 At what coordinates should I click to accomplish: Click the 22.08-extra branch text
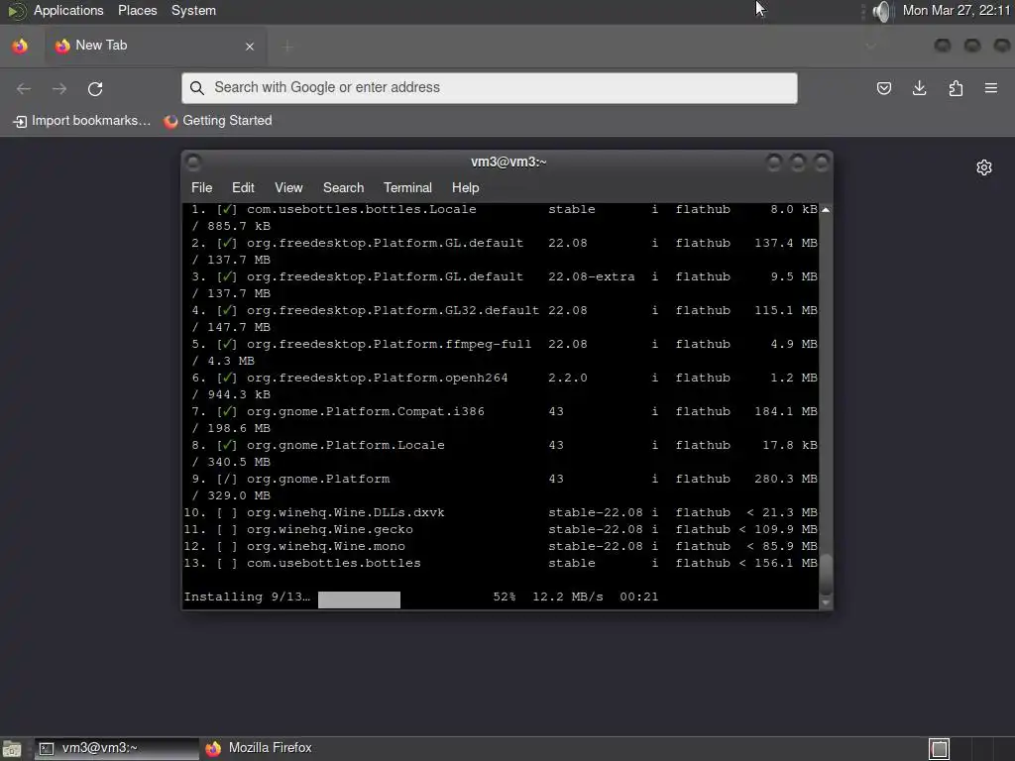point(592,276)
